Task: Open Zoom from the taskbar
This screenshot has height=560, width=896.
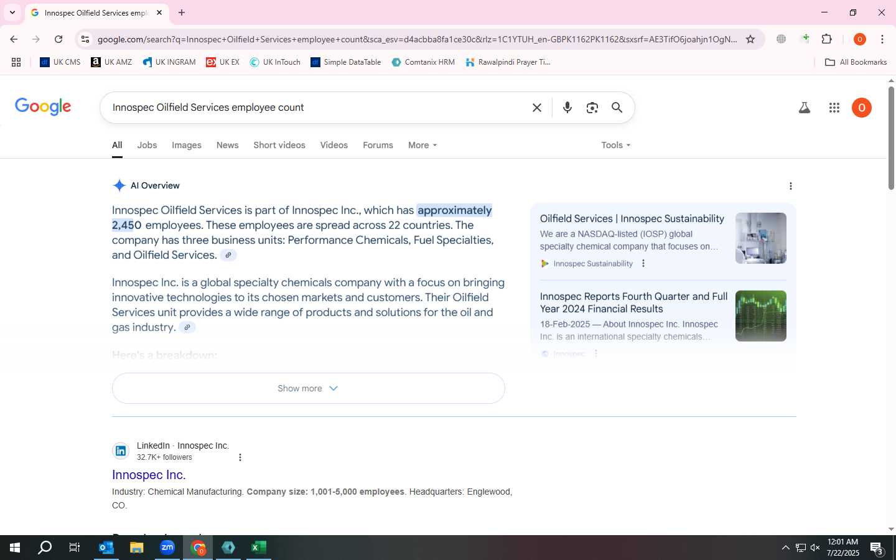Action: (167, 548)
